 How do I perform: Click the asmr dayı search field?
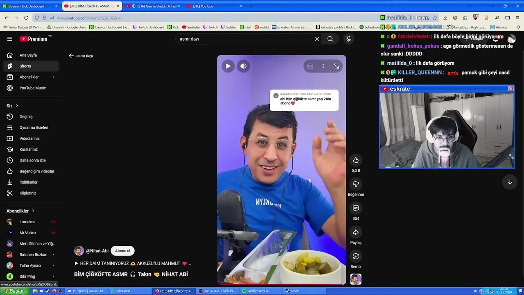[x=246, y=39]
